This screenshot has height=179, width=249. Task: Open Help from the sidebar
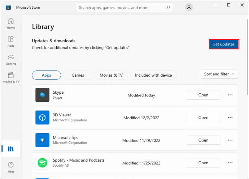tap(11, 167)
